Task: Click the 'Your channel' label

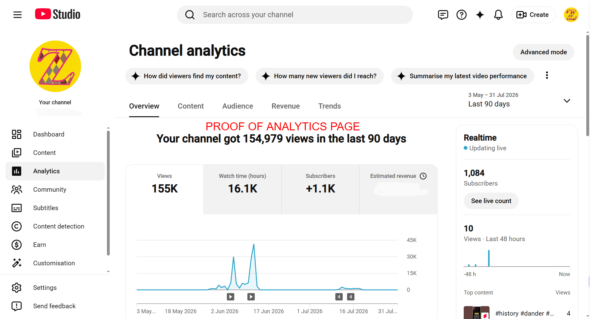Action: (x=55, y=102)
